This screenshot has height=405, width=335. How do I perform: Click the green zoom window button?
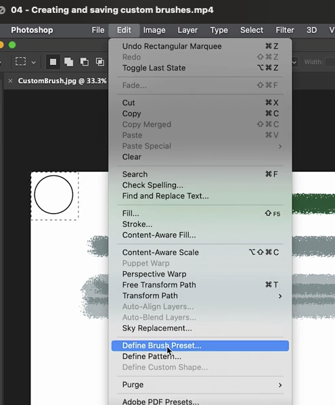tap(12, 45)
